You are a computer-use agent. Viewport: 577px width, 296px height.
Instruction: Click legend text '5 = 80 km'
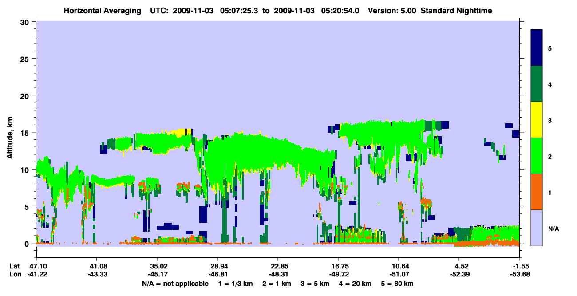397,284
